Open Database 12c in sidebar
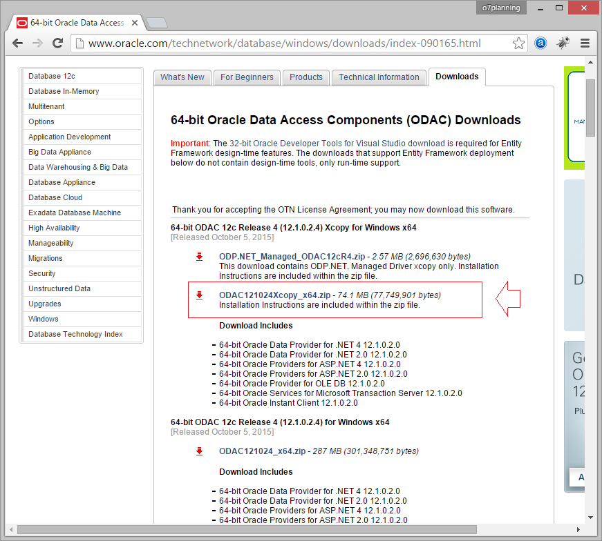The image size is (602, 541). (82, 77)
